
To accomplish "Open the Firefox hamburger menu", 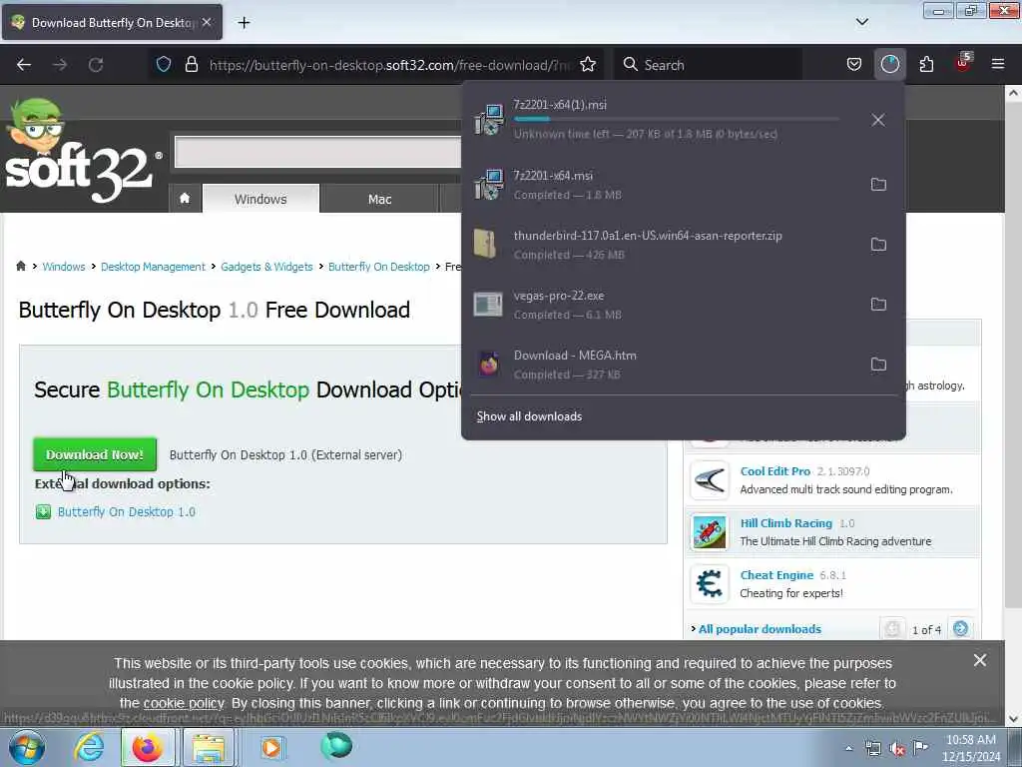I will point(998,65).
